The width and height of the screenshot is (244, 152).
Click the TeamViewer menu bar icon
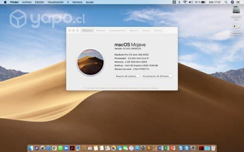[174, 2]
